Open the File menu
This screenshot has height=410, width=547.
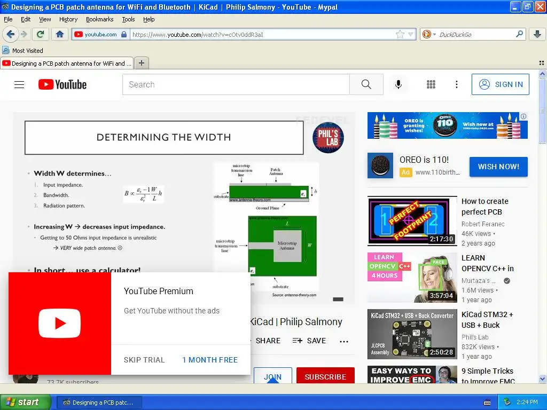click(8, 19)
